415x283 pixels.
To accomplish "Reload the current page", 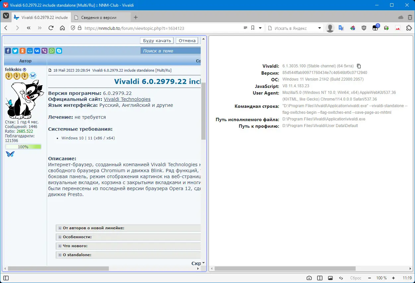I will point(51,28).
